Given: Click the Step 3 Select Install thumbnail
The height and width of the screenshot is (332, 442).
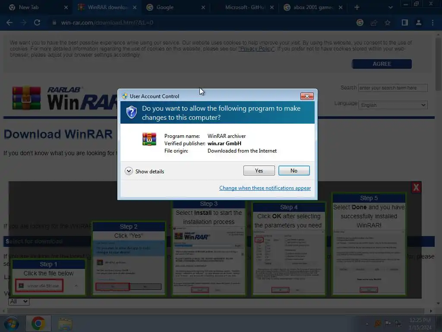Looking at the screenshot, I should pos(208,247).
